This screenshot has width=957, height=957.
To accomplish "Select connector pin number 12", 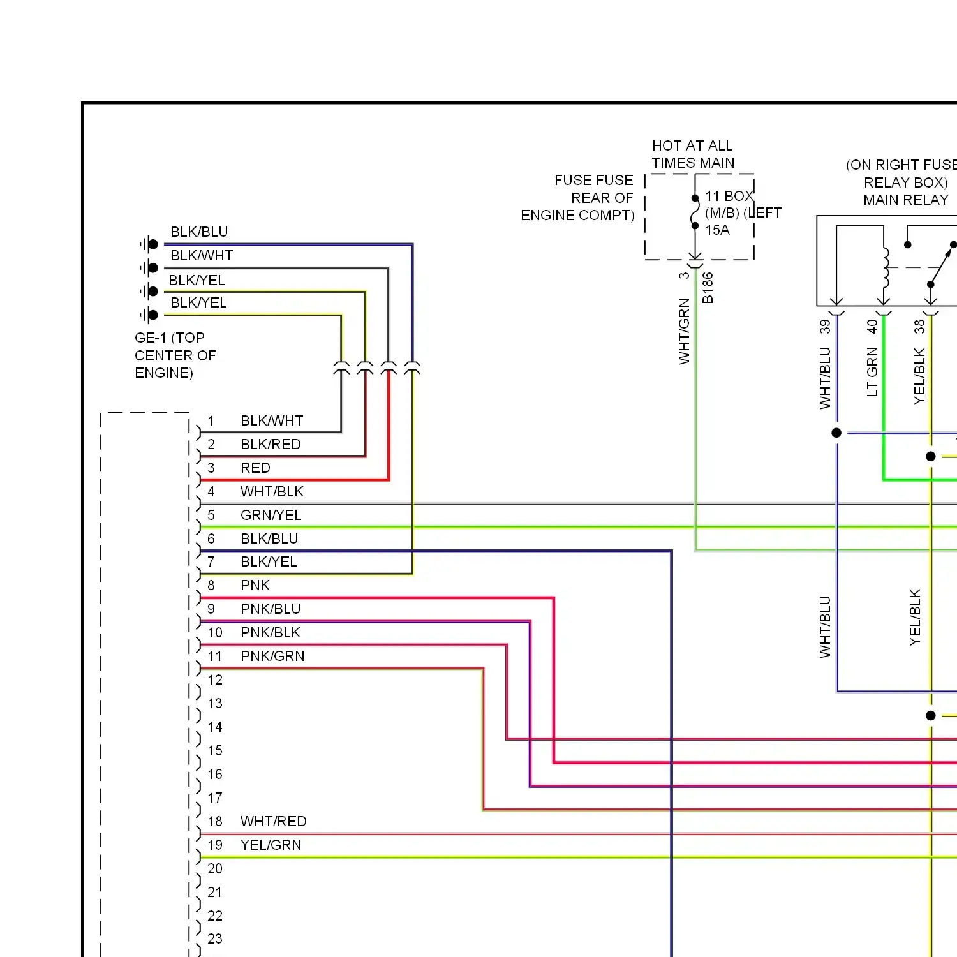I will click(x=215, y=680).
